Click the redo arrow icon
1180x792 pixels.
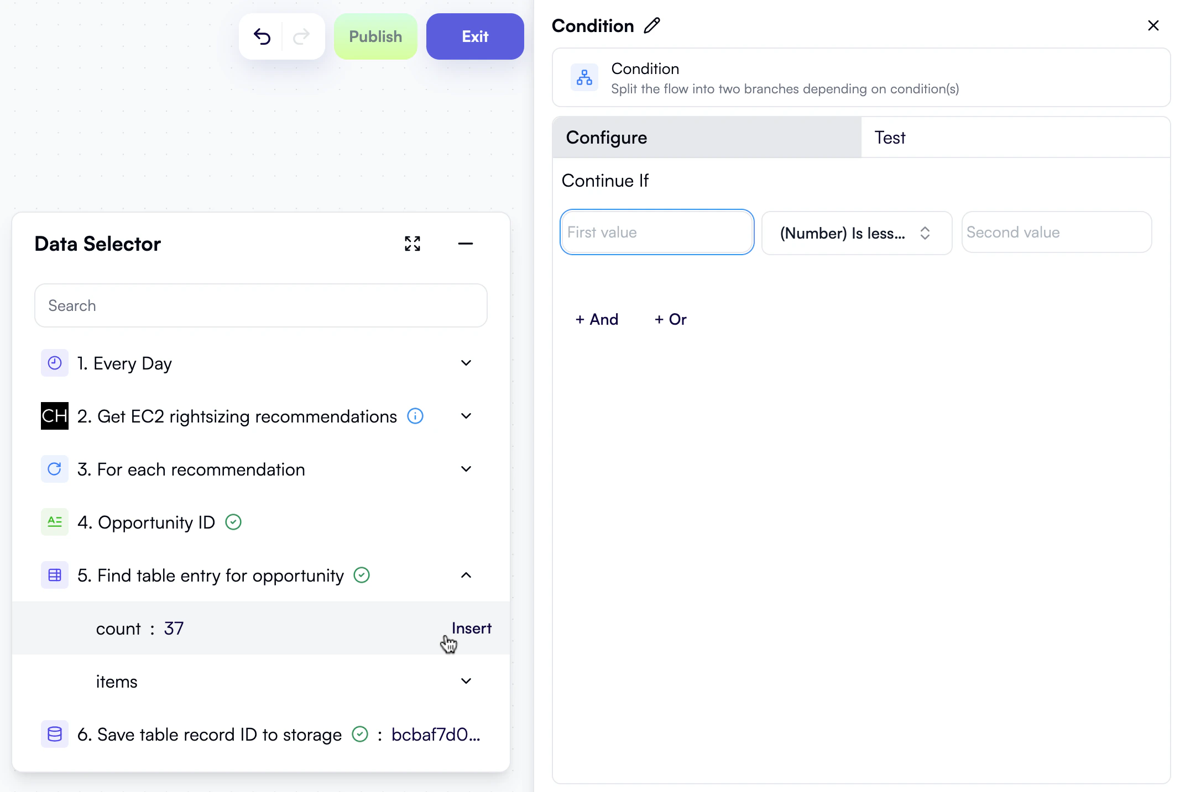(x=301, y=36)
